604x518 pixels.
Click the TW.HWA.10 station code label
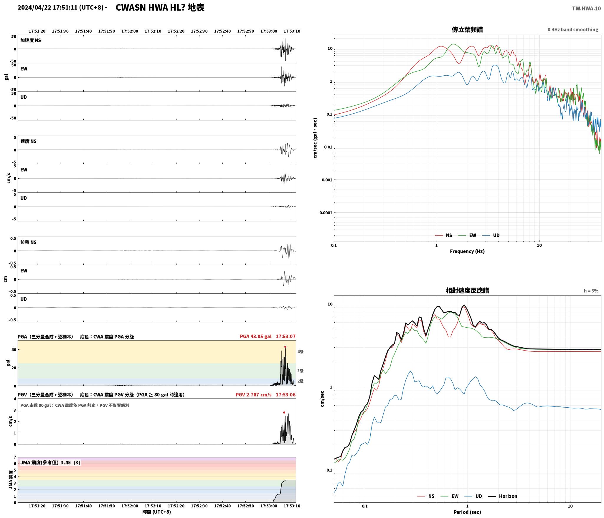click(586, 9)
